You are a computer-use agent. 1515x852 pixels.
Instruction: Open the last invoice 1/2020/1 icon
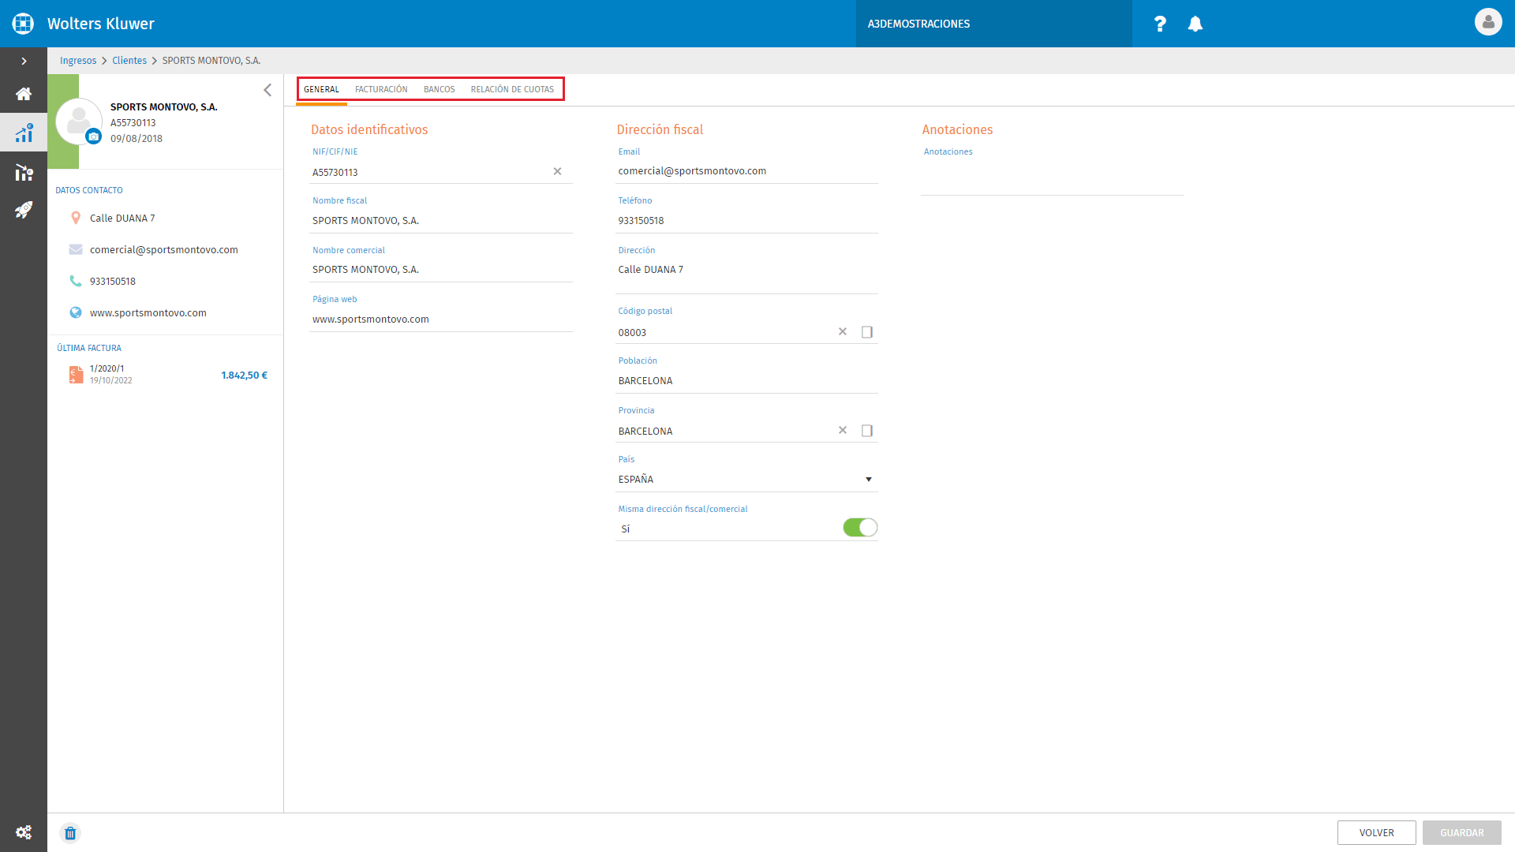(76, 375)
